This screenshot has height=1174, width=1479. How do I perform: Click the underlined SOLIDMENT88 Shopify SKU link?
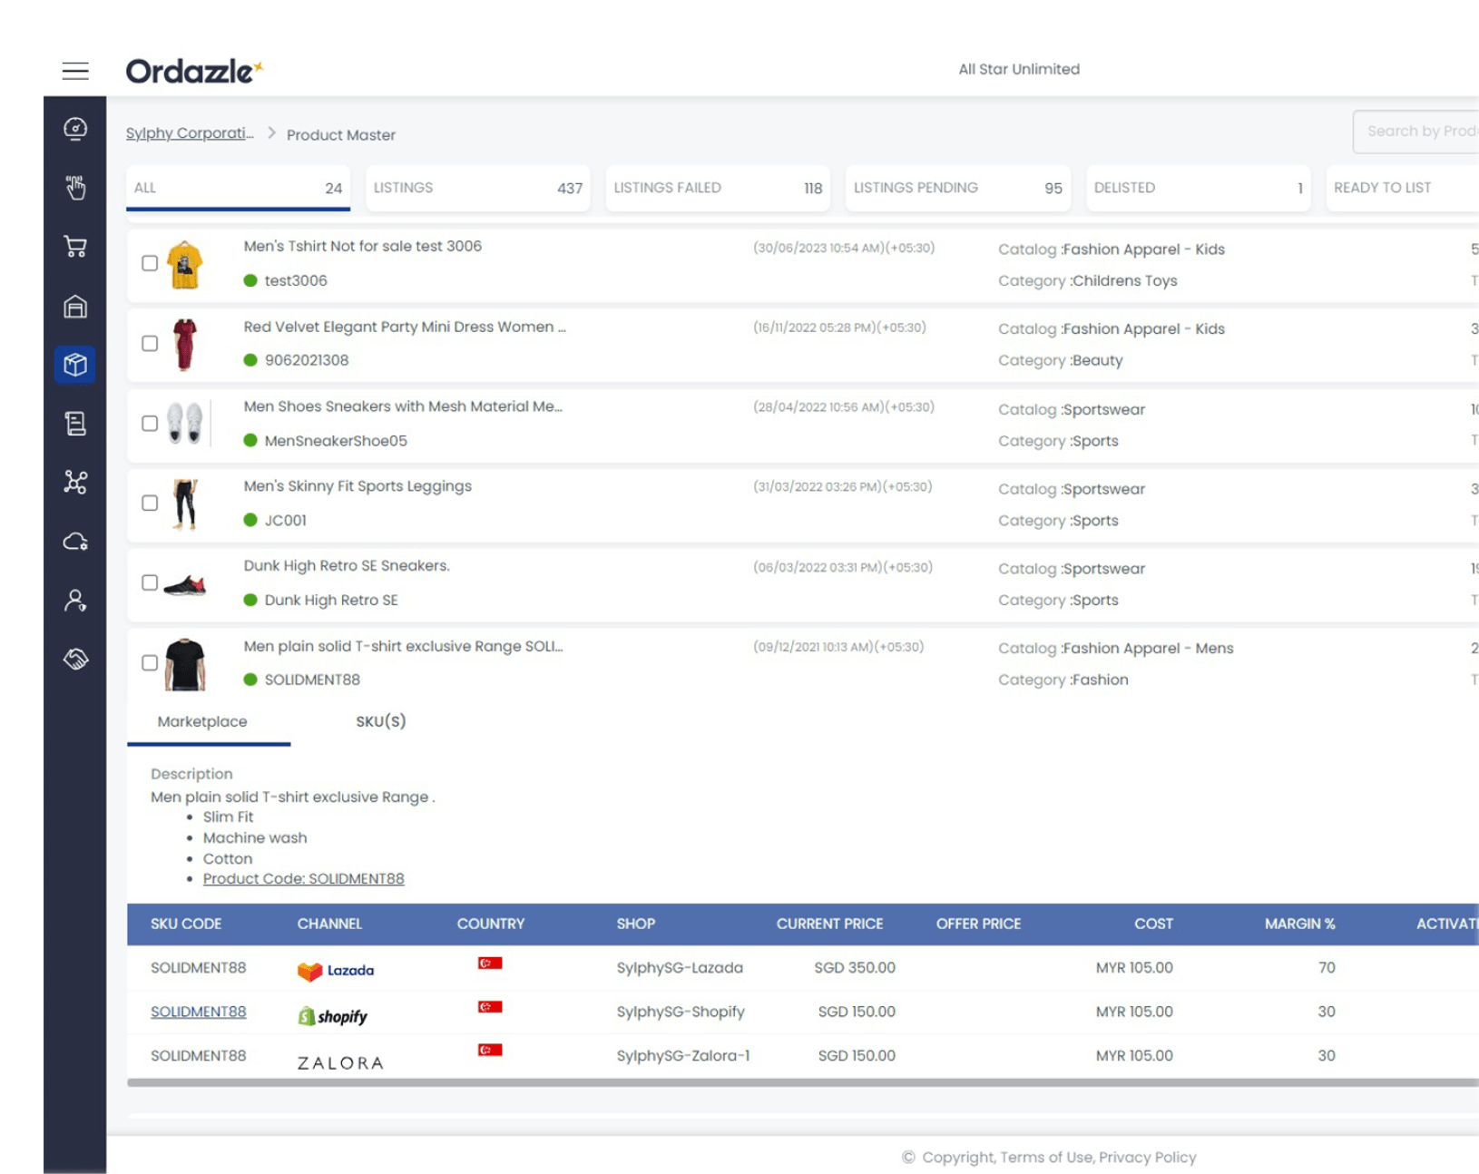(198, 1012)
